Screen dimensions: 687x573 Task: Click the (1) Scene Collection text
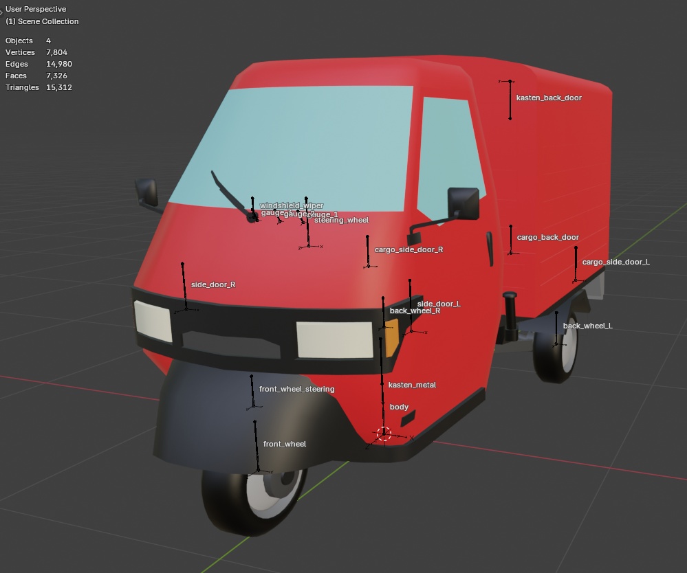click(x=42, y=21)
